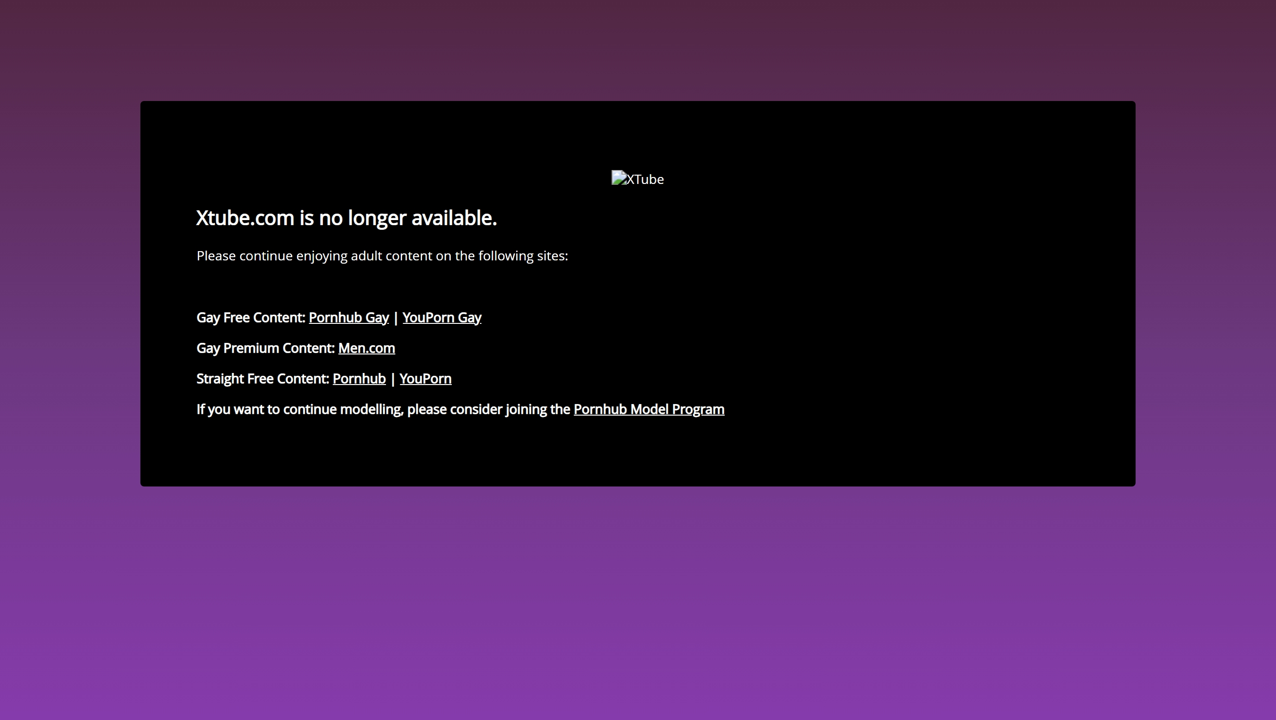
Task: Click the 'Straight Free Content:' label
Action: (x=263, y=379)
